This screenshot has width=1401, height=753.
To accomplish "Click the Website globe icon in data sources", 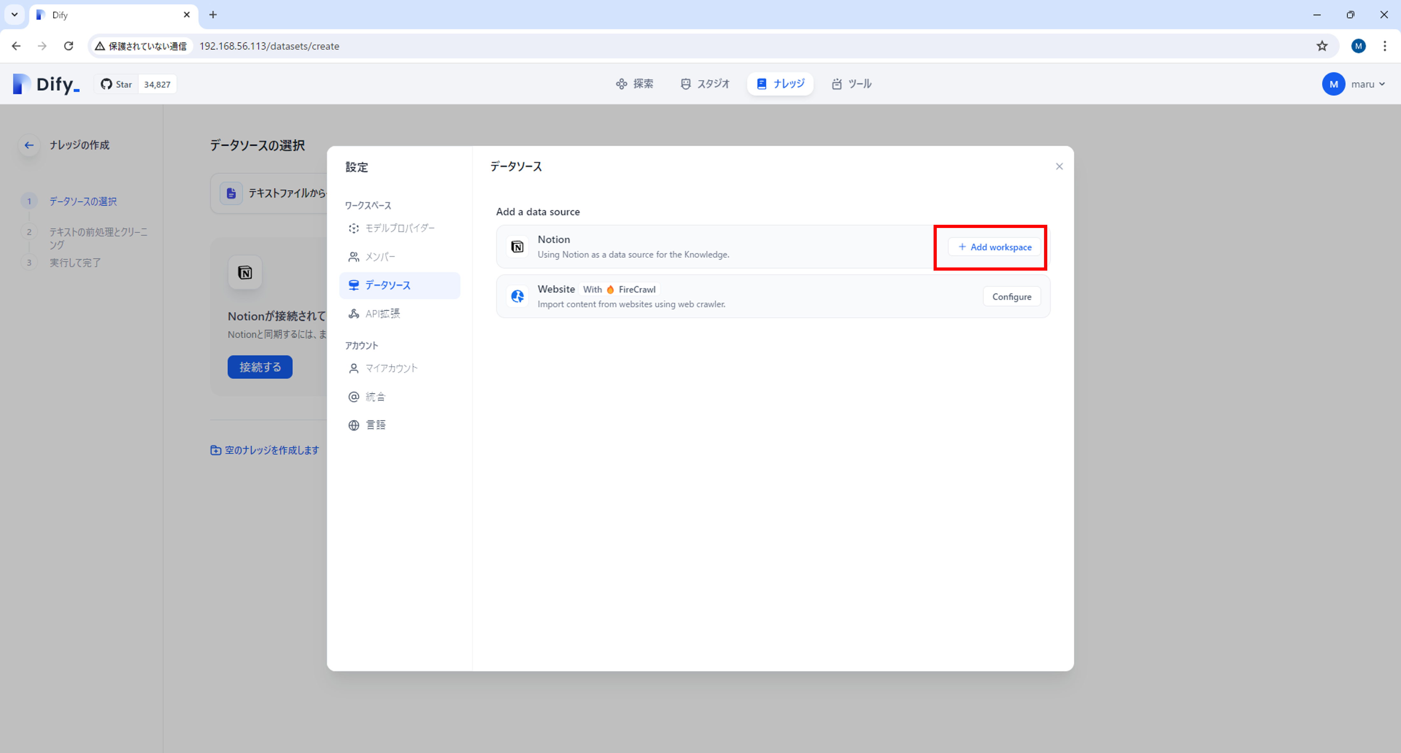I will coord(517,296).
